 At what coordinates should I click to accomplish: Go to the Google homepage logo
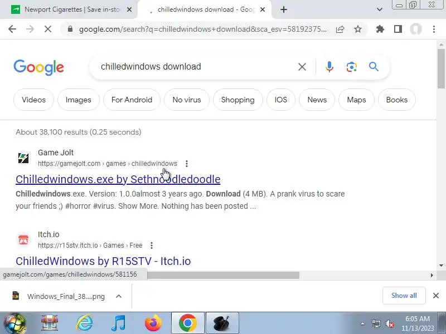pos(38,67)
